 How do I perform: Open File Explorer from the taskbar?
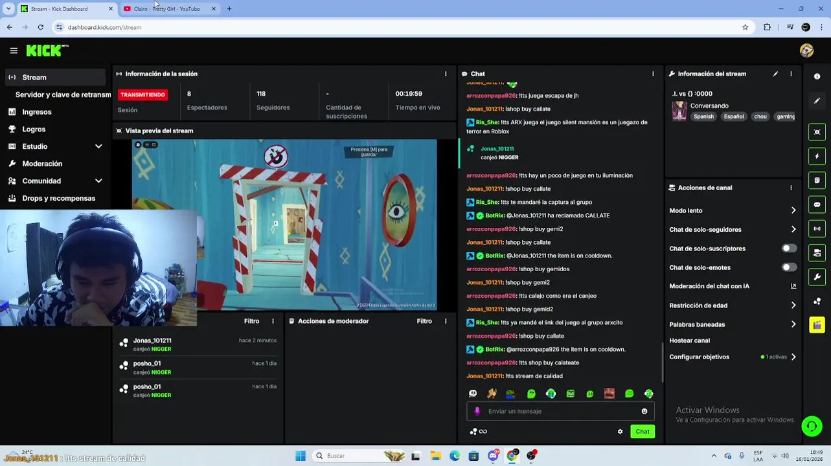435,456
